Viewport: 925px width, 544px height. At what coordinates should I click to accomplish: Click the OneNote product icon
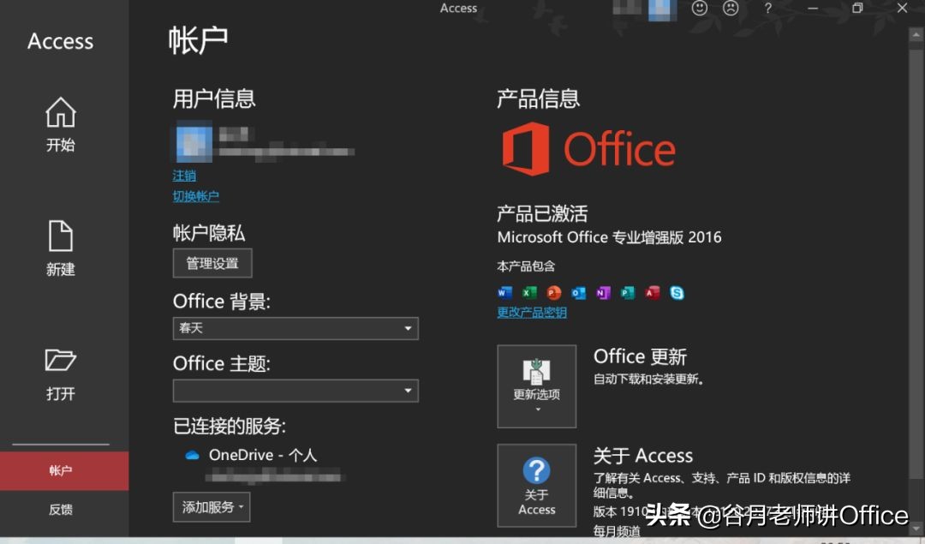[603, 292]
